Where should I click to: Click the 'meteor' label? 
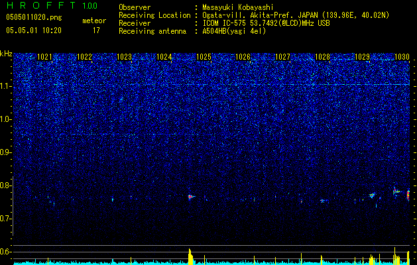(94, 21)
